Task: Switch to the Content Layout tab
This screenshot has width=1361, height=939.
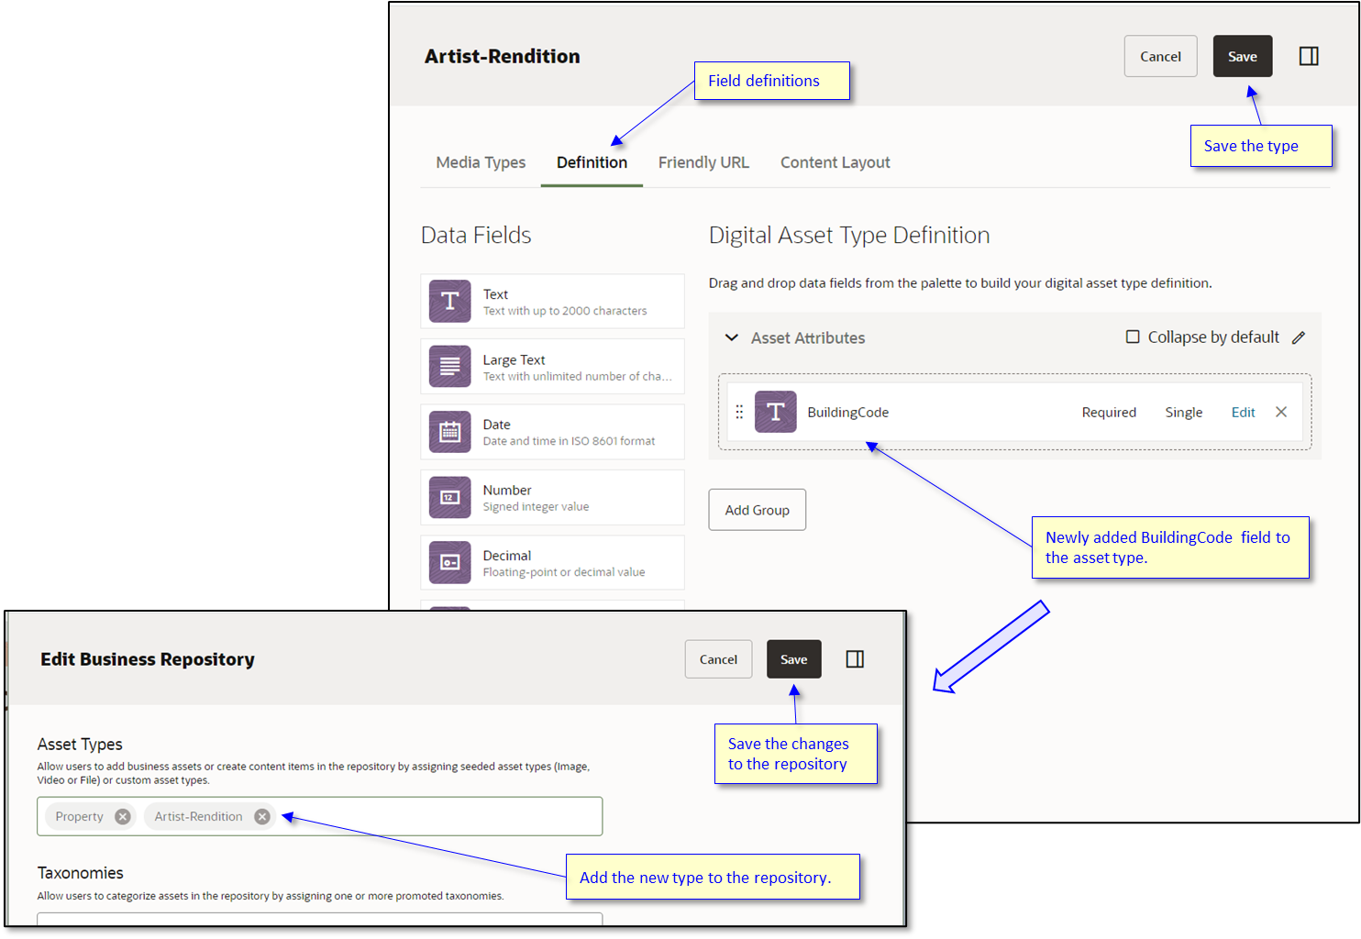Action: pos(835,162)
